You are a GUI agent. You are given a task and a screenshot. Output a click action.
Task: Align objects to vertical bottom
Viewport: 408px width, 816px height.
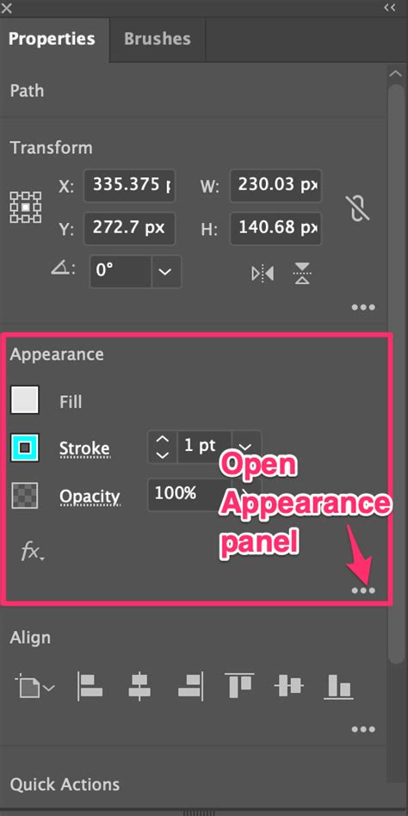pyautogui.click(x=339, y=686)
